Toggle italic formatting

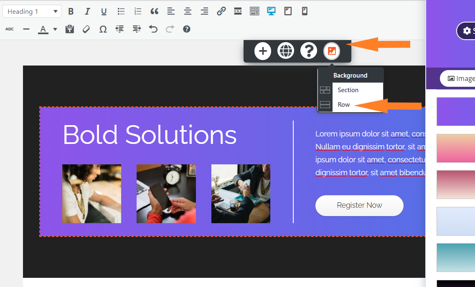click(87, 11)
